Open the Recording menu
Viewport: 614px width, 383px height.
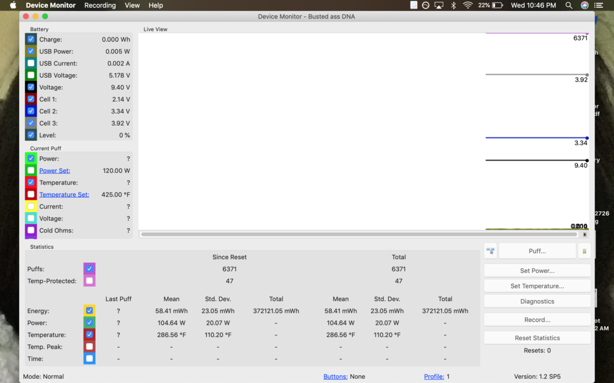coord(99,6)
